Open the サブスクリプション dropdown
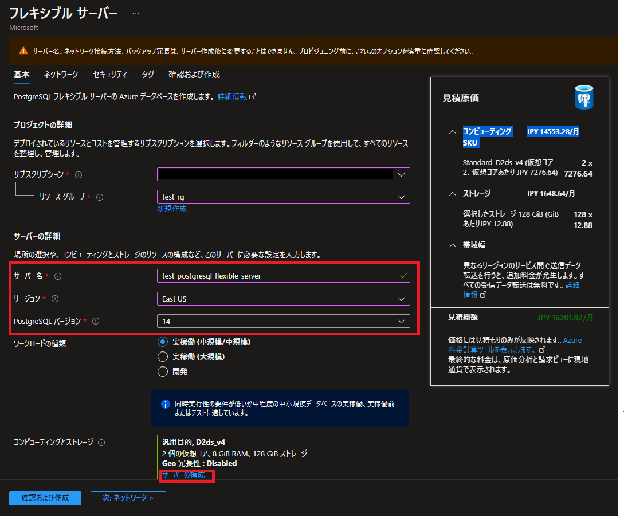The height and width of the screenshot is (516, 624). [x=283, y=174]
